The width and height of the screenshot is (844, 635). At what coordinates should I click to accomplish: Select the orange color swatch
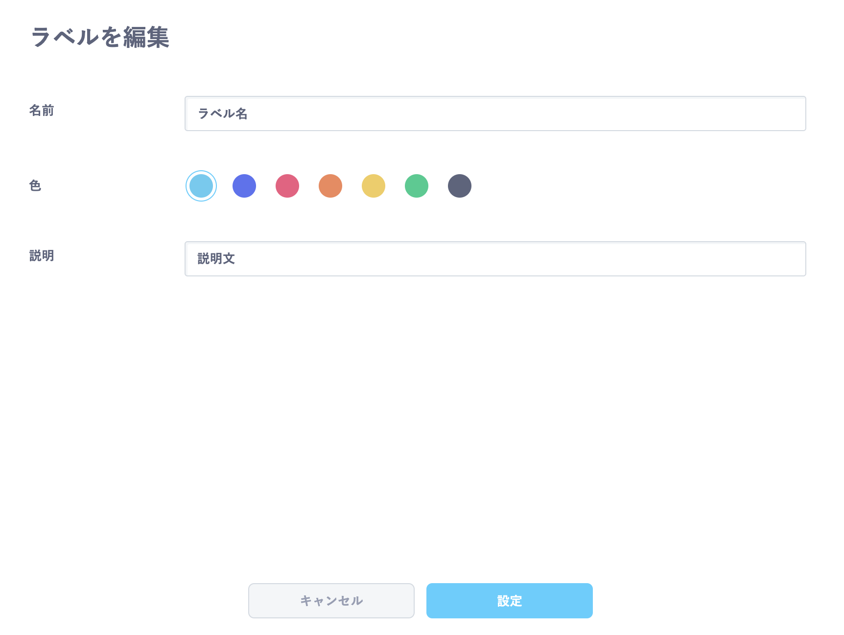[x=330, y=186]
